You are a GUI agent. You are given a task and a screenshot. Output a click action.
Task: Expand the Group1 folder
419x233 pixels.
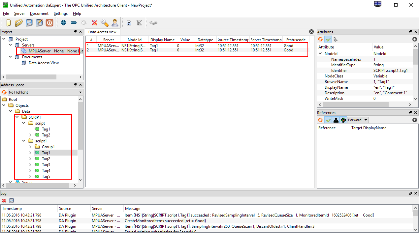tap(30, 147)
